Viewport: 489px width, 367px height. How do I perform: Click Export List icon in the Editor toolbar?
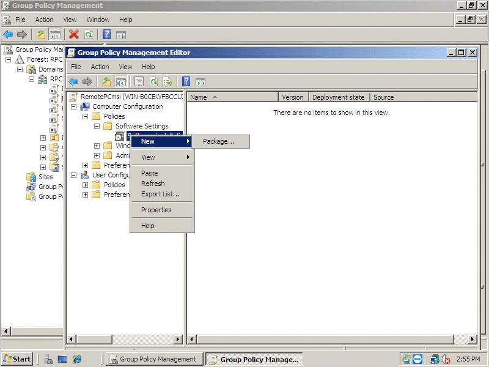[x=167, y=81]
